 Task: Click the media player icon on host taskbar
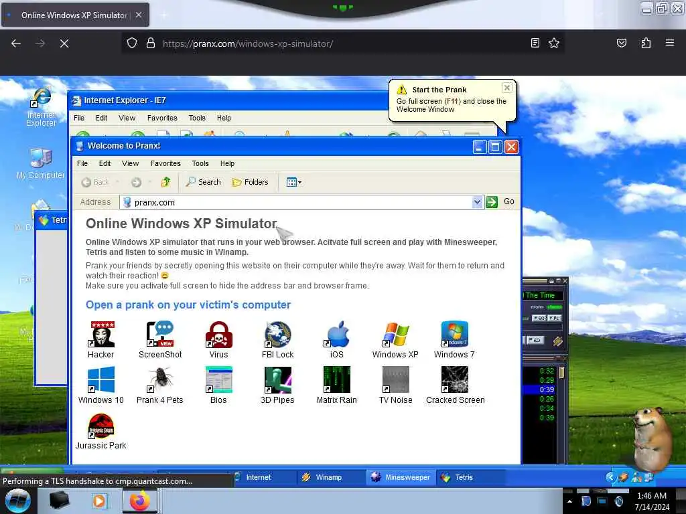tap(99, 501)
